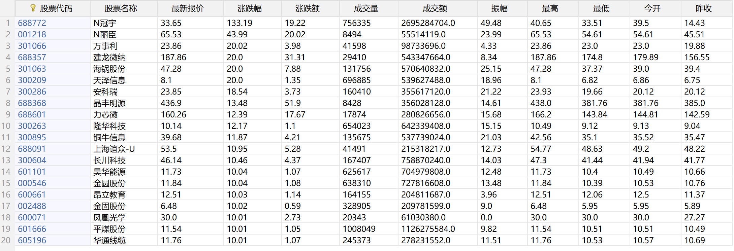Select stock code 001218
This screenshot has height=251, width=734.
pos(32,34)
